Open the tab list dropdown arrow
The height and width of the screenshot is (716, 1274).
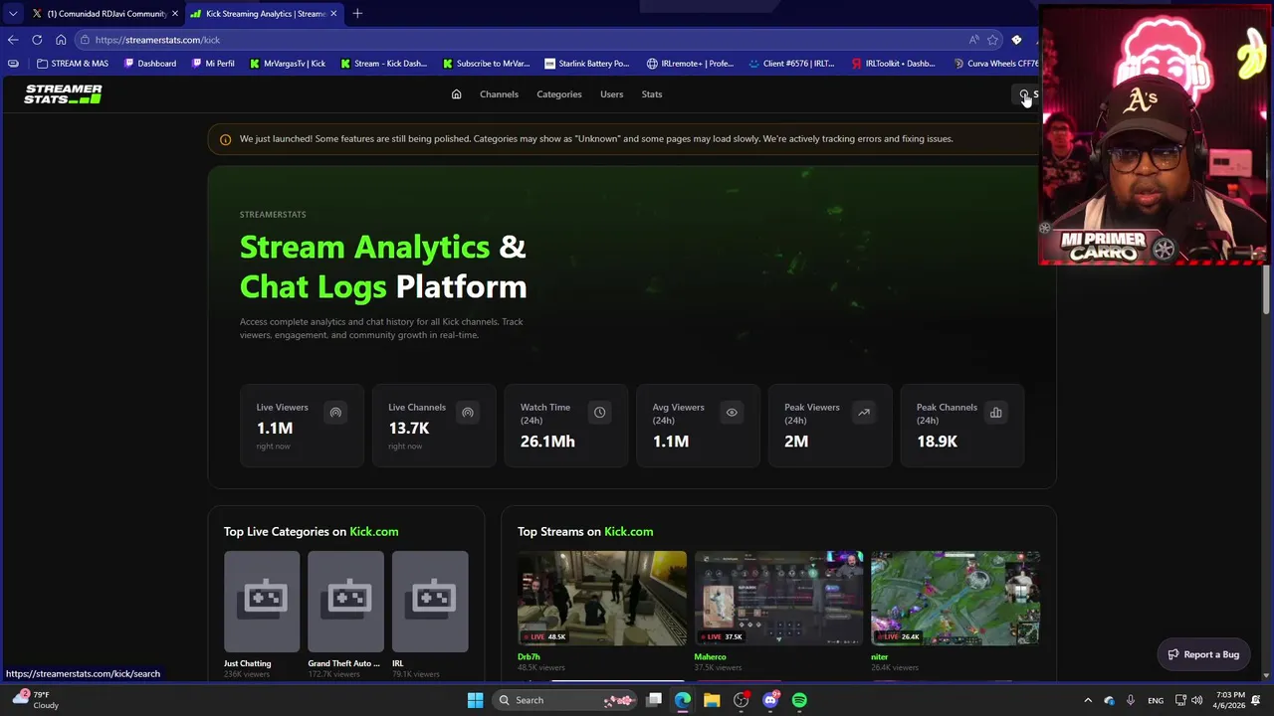13,14
